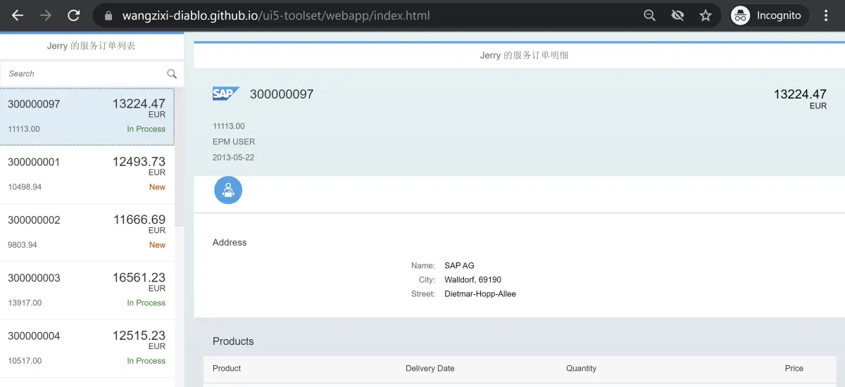
Task: Click the Dietmar-Hopp-Allee street value
Action: [x=480, y=294]
